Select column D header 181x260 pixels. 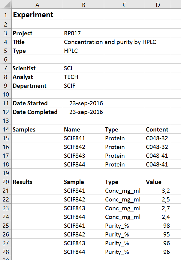coord(158,5)
